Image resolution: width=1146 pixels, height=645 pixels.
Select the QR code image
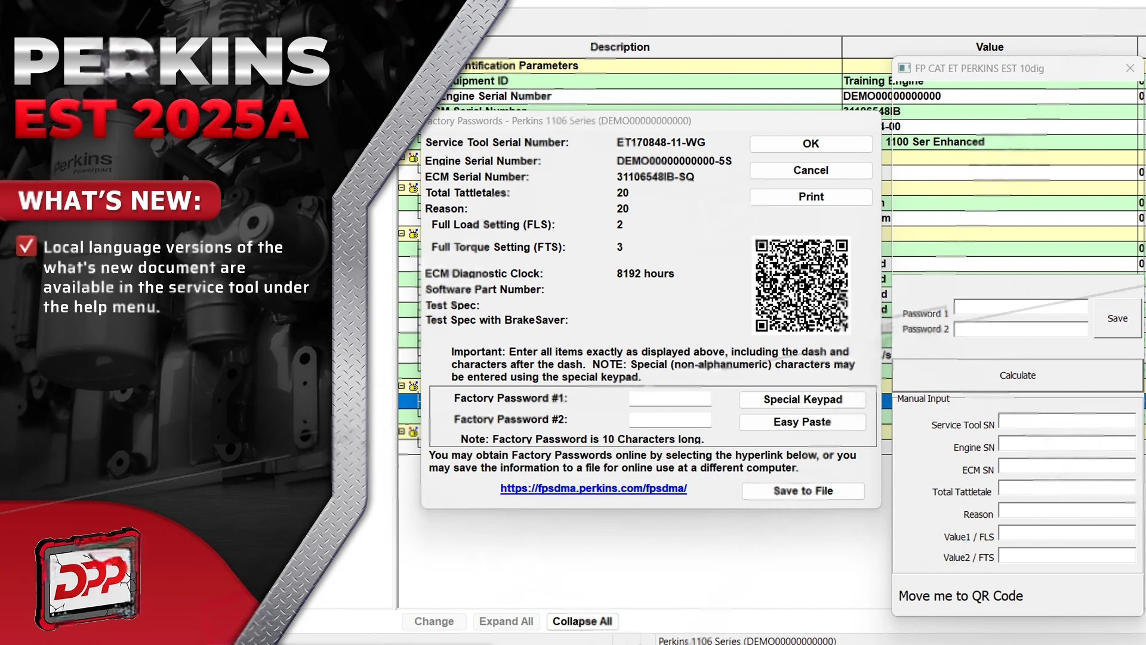(802, 285)
